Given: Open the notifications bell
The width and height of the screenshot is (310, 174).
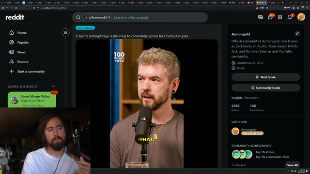Looking at the screenshot, I should [x=290, y=17].
